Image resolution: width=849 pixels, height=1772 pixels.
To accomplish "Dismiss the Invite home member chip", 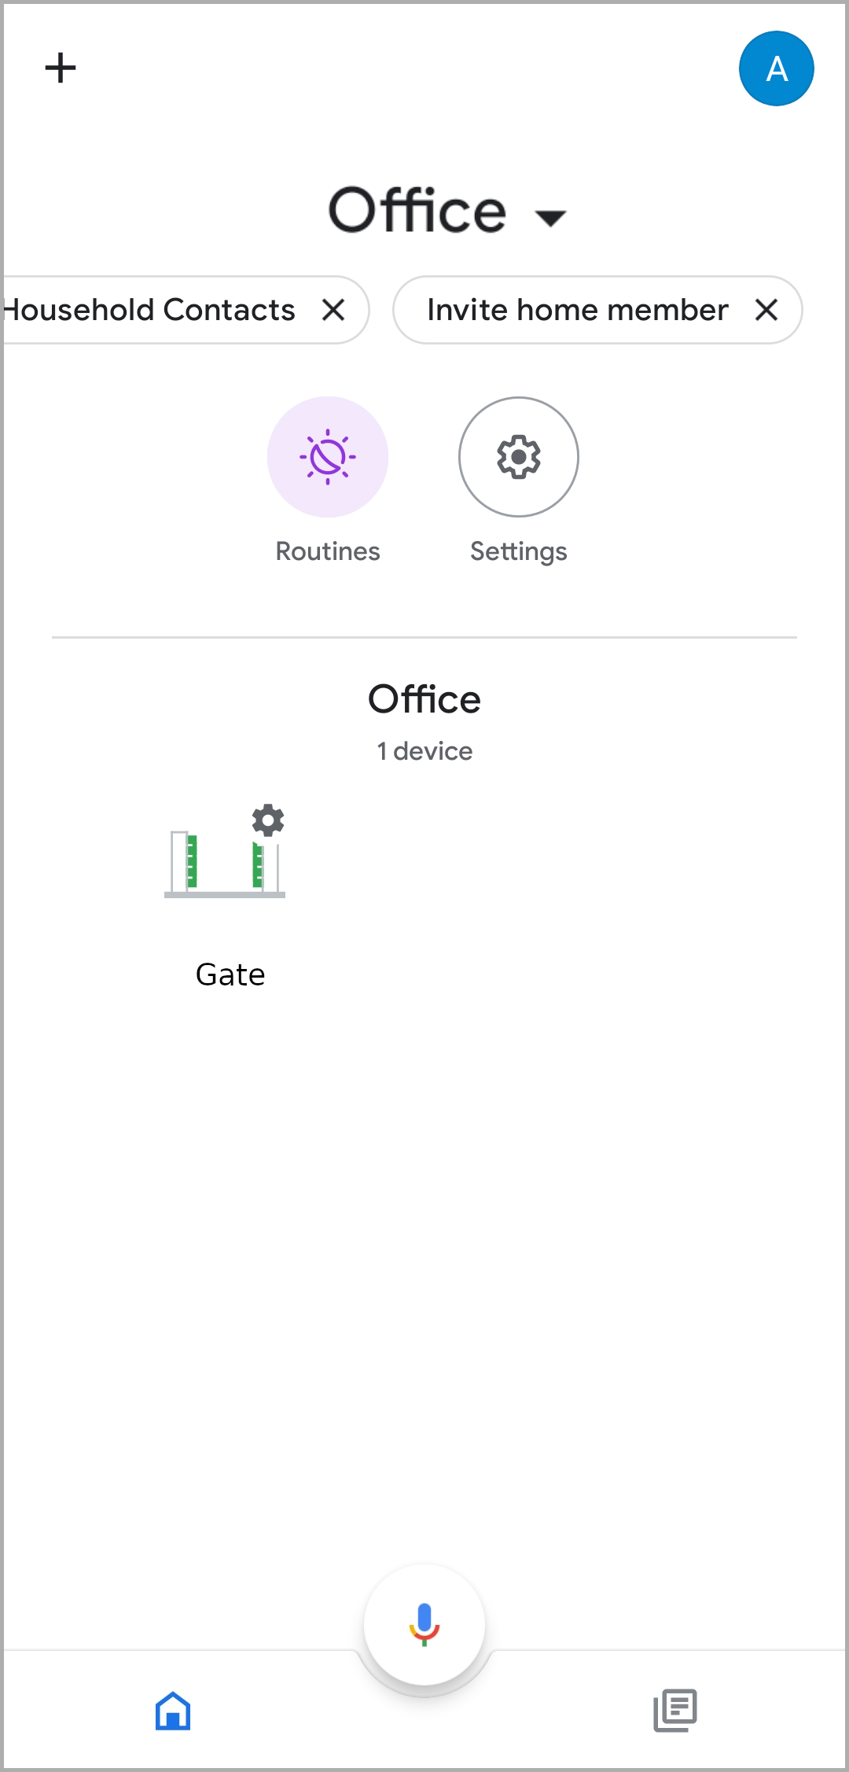I will [766, 310].
